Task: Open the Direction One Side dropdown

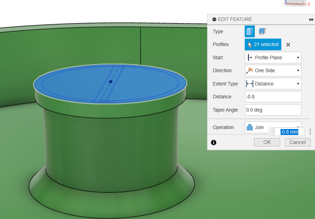Action: tap(273, 70)
